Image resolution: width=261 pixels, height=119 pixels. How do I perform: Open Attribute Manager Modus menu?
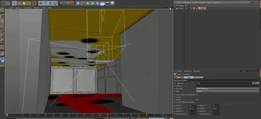click(180, 71)
